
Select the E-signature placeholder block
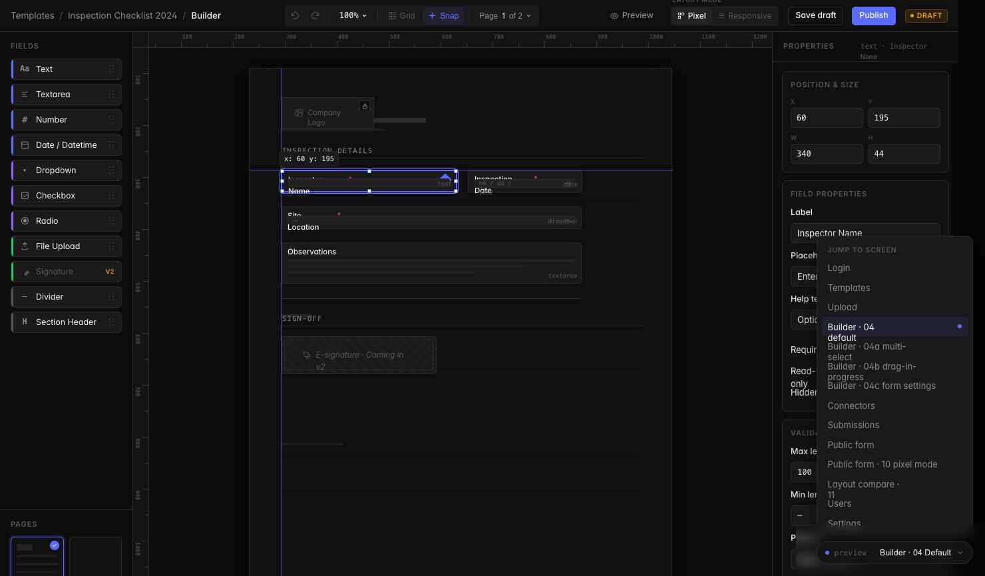pyautogui.click(x=359, y=355)
